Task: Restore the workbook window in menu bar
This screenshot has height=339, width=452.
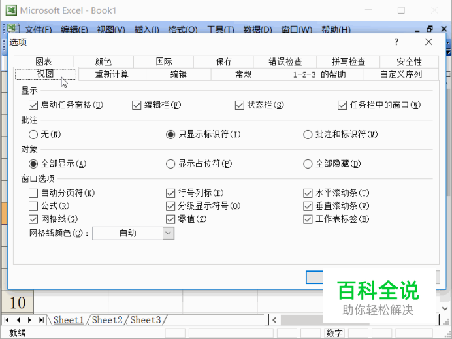Action: 430,29
